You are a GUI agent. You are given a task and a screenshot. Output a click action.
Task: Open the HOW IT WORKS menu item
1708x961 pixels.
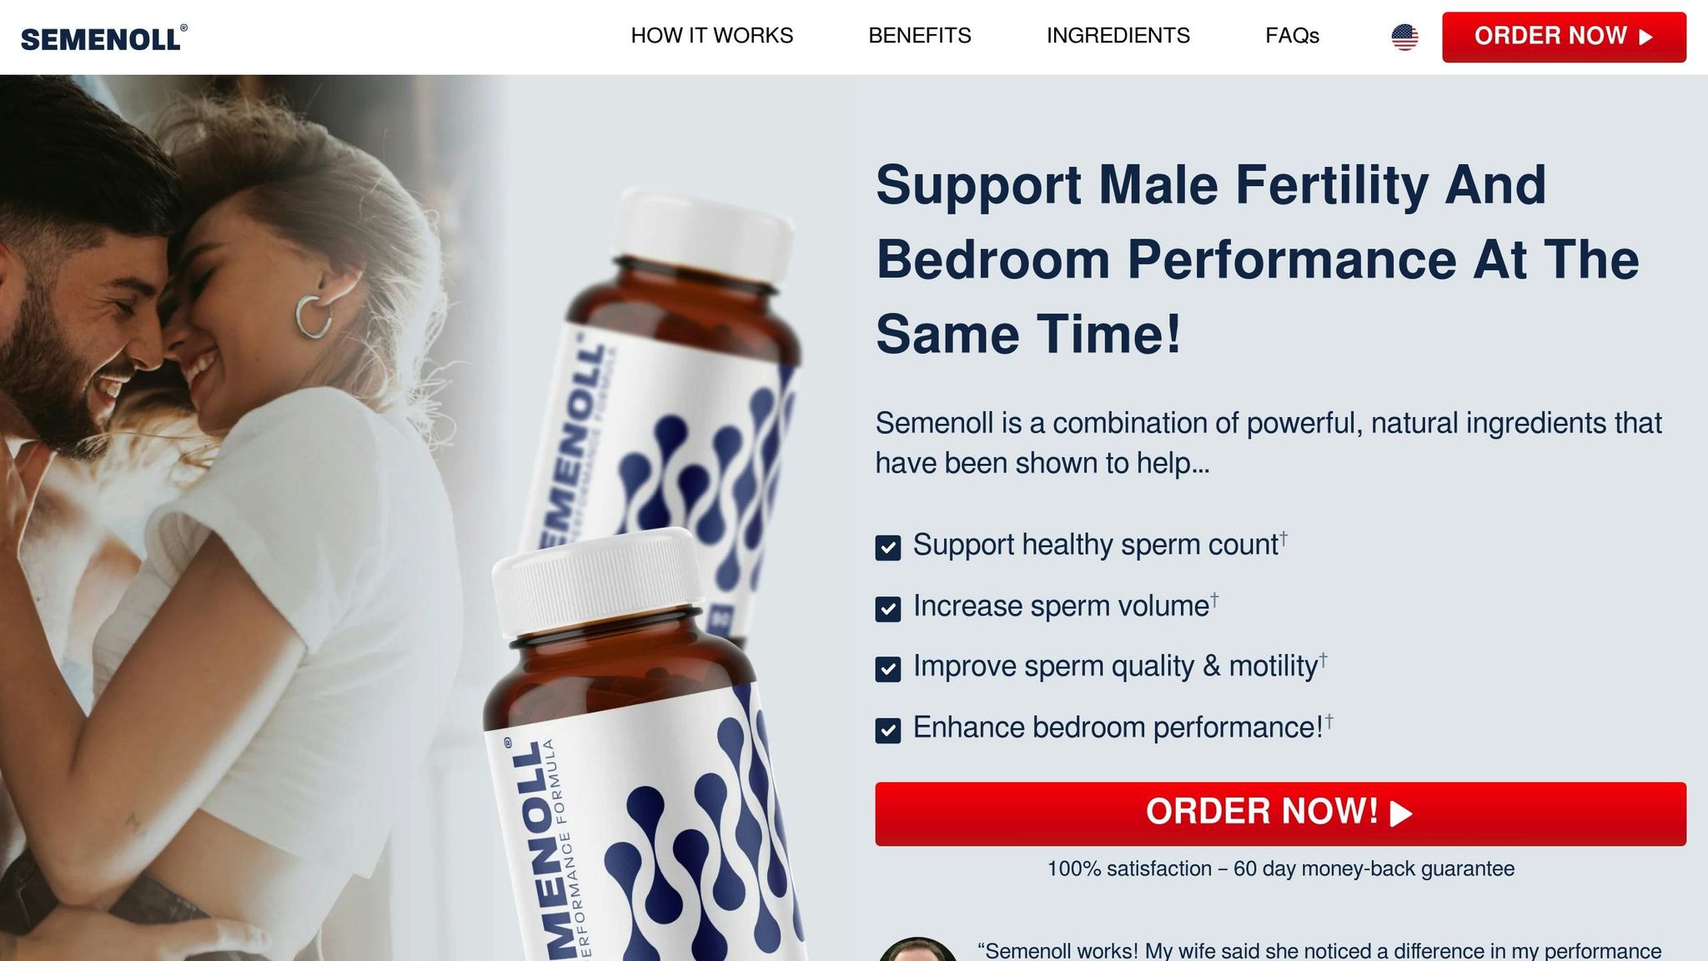click(x=712, y=36)
